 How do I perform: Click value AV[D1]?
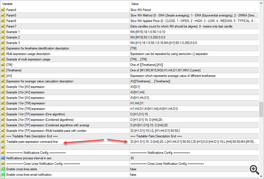[135, 87]
